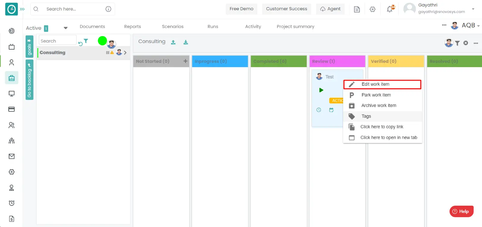
Task: Click the board filter funnel icon
Action: [x=457, y=43]
